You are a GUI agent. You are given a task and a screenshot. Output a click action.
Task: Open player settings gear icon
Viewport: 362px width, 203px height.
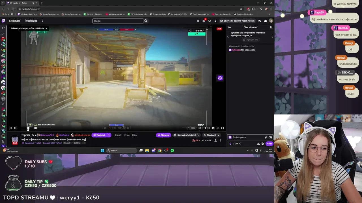[x=199, y=128]
